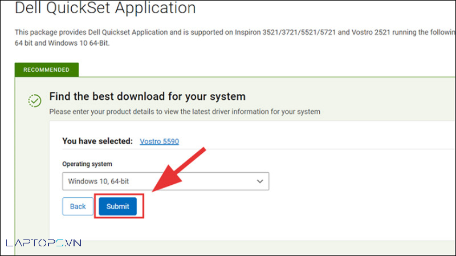Click the LAPTOPS.VN watermark logo
The width and height of the screenshot is (456, 256).
click(43, 243)
